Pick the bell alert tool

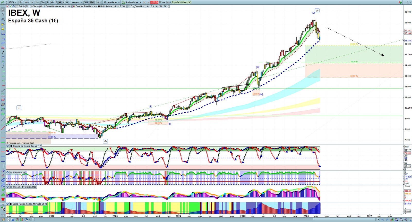pos(3,24)
